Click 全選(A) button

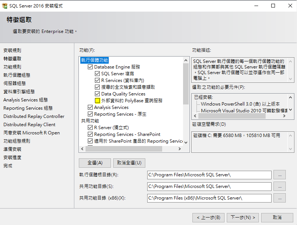(x=95, y=163)
